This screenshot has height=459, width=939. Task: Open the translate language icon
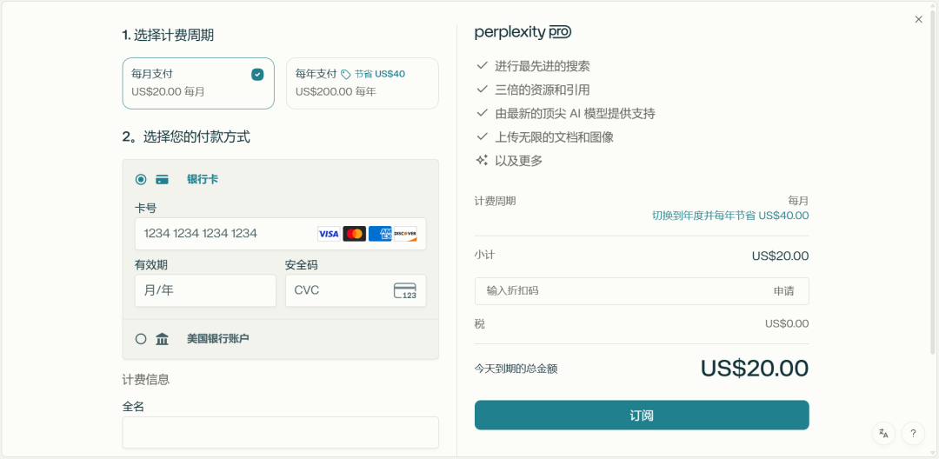pyautogui.click(x=883, y=433)
